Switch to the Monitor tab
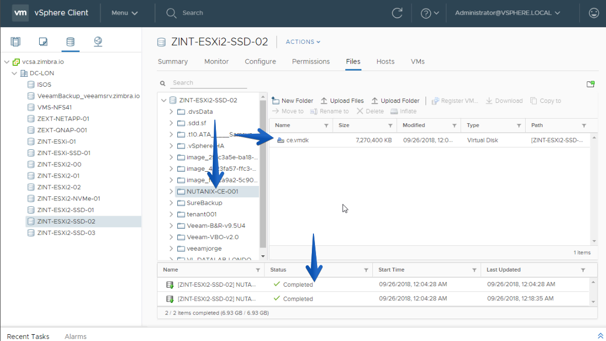606x341 pixels. [216, 62]
